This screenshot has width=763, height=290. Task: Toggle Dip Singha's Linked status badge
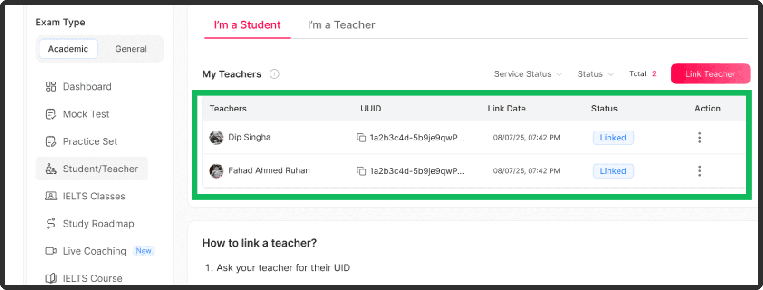613,137
